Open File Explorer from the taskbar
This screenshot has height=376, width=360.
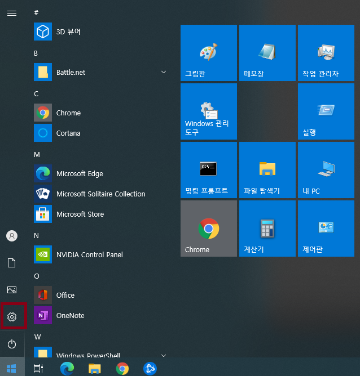(94, 369)
